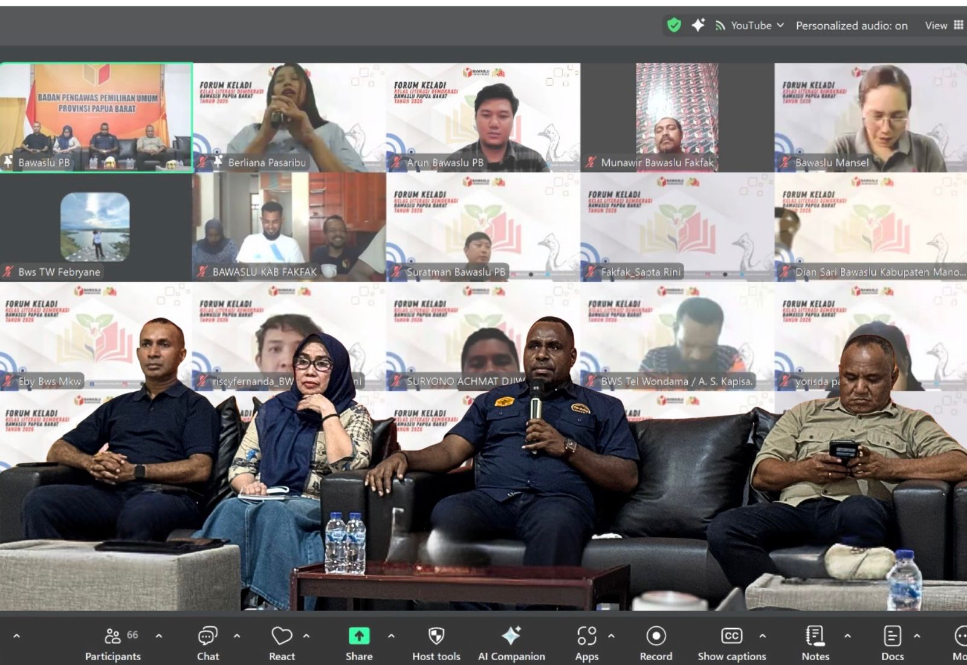Image resolution: width=967 pixels, height=665 pixels.
Task: Open the View layout menu
Action: 943,25
